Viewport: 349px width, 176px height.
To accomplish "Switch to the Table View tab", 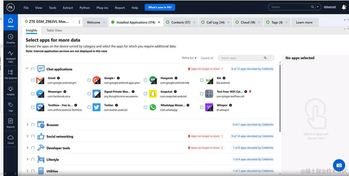I will 54,30.
